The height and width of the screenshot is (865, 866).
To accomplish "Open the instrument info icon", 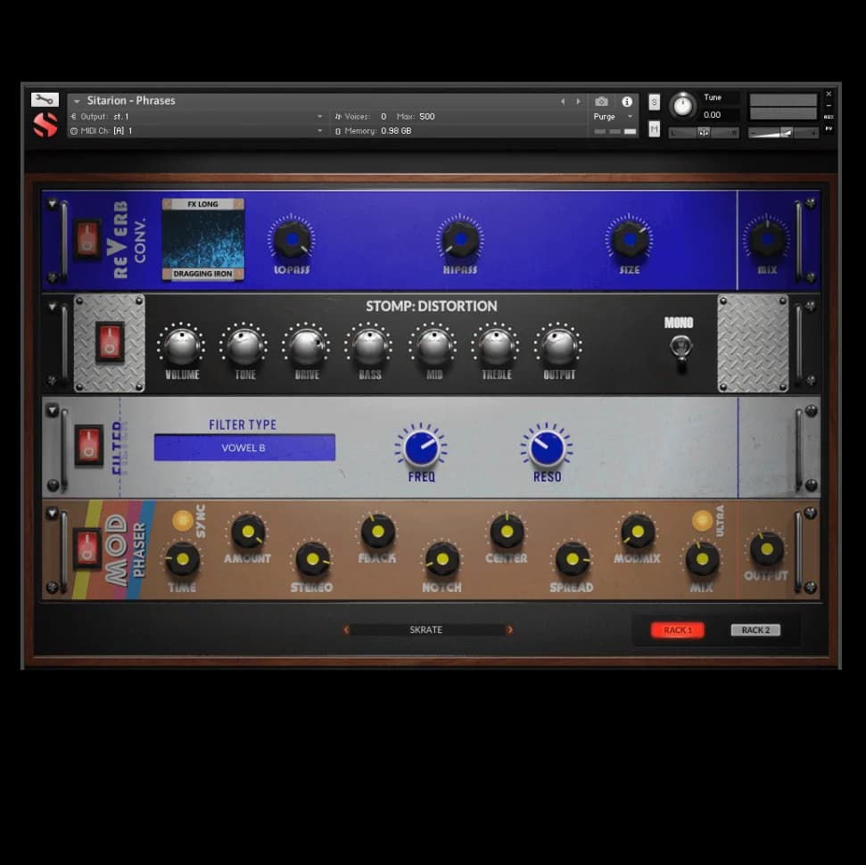I will pos(626,102).
